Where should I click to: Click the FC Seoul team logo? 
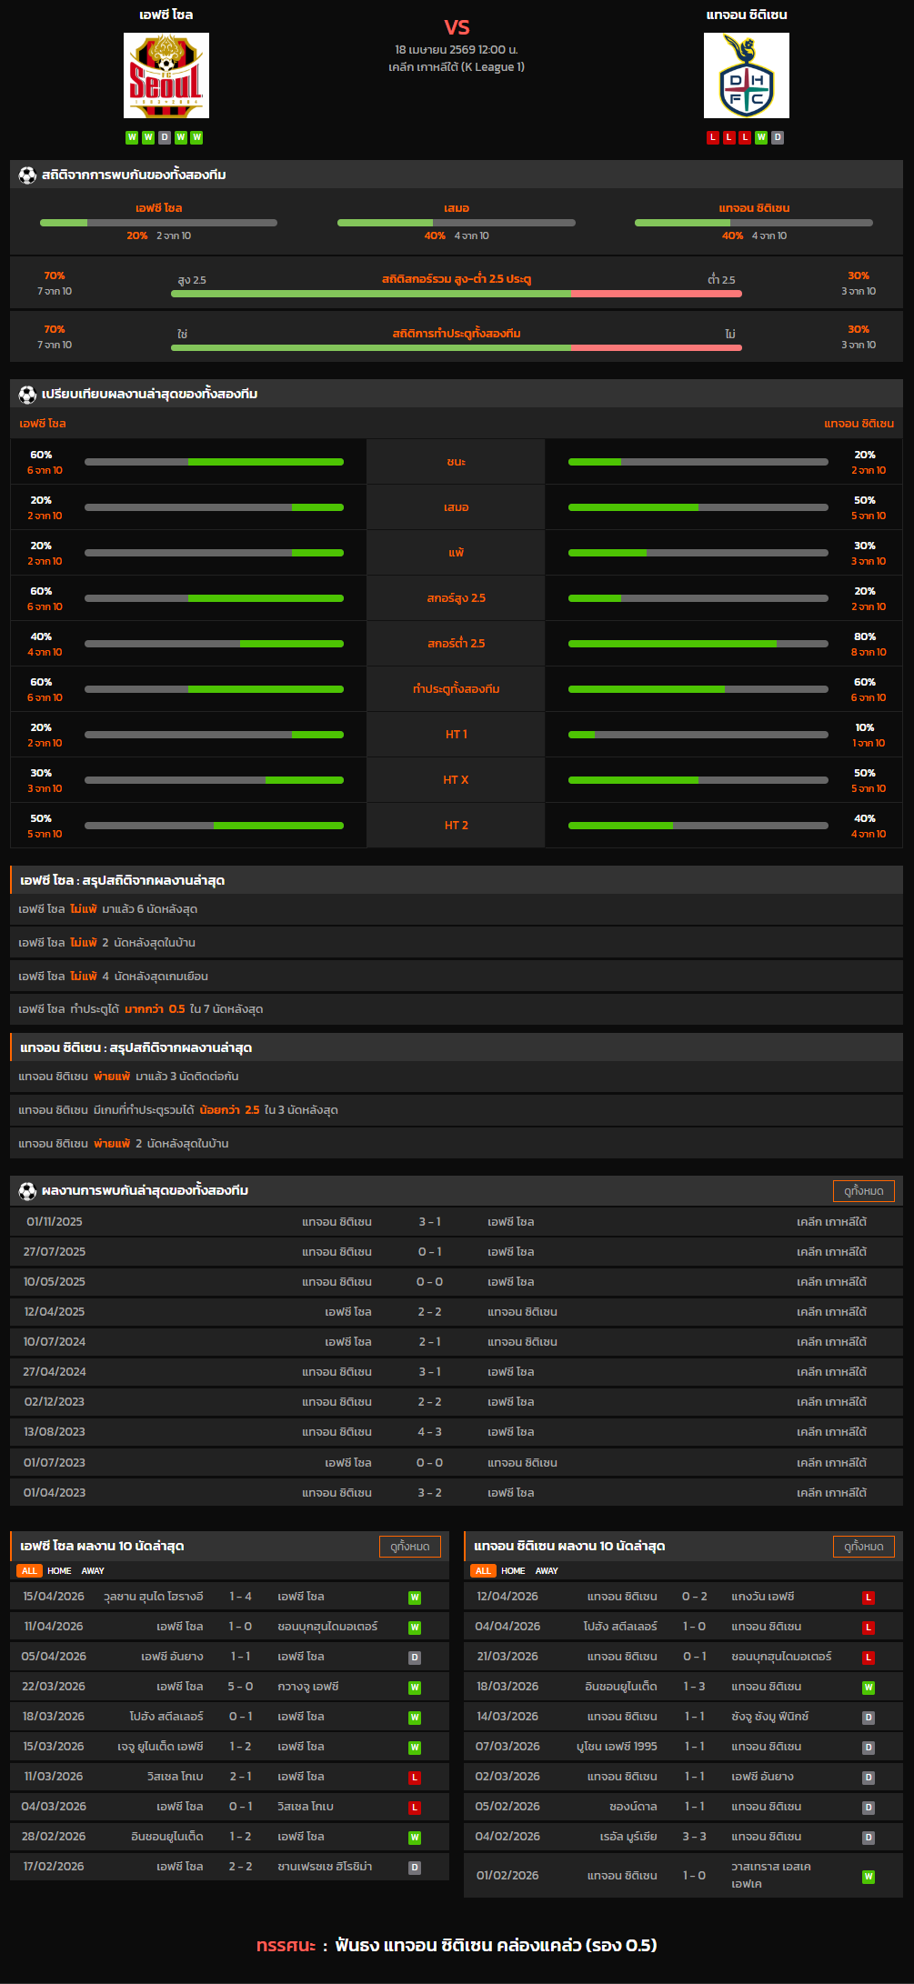[166, 75]
